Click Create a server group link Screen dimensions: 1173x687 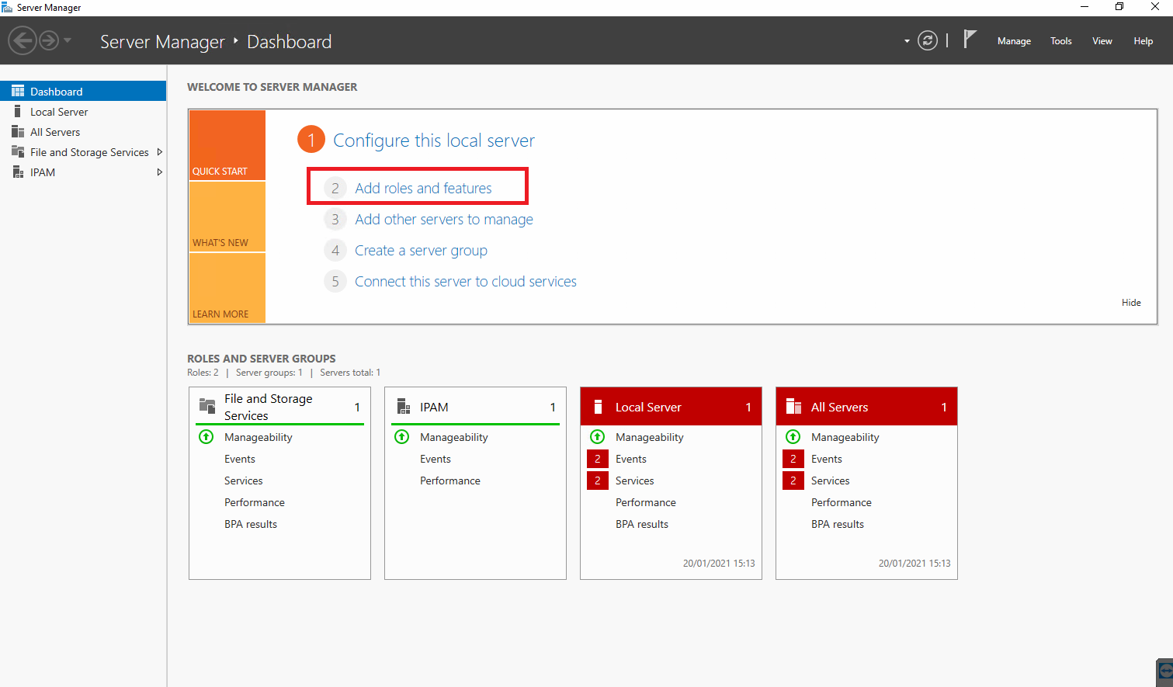click(x=421, y=250)
